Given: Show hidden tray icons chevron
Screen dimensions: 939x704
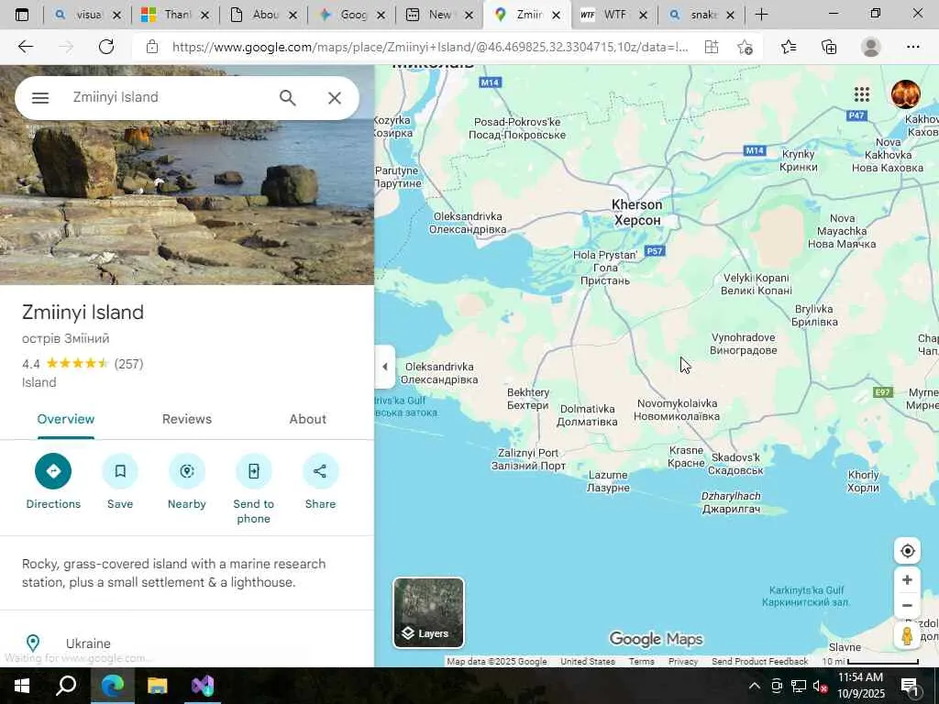Looking at the screenshot, I should 755,686.
